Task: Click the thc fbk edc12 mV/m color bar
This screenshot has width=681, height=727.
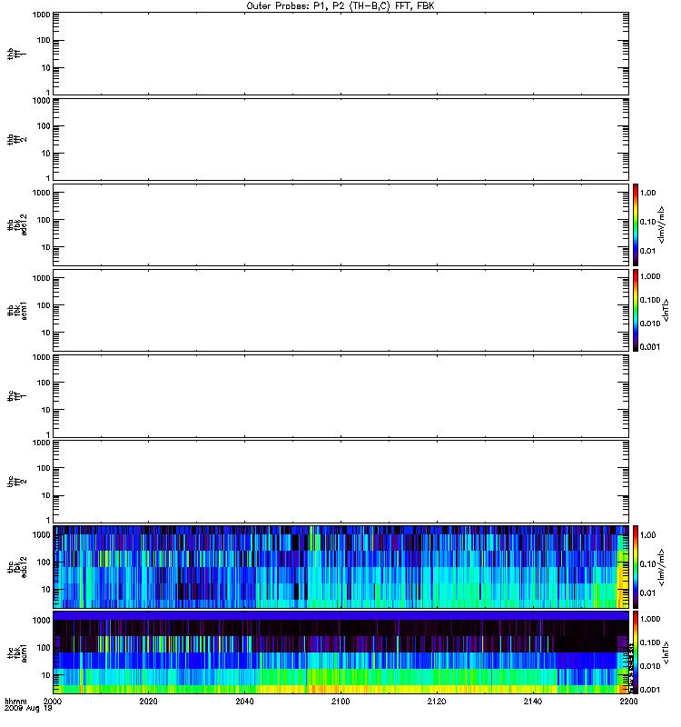Action: tap(636, 566)
